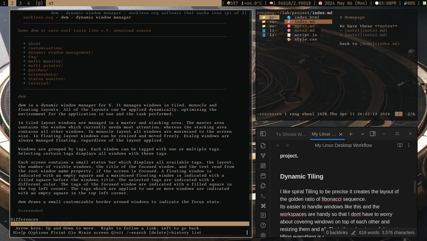Follow the Screenshot link below description

click(x=31, y=211)
